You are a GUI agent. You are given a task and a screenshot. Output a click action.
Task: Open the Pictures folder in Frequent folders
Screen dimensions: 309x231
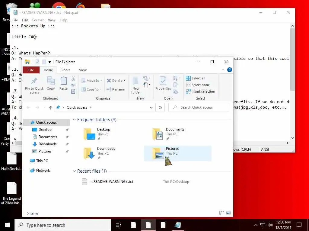(177, 153)
